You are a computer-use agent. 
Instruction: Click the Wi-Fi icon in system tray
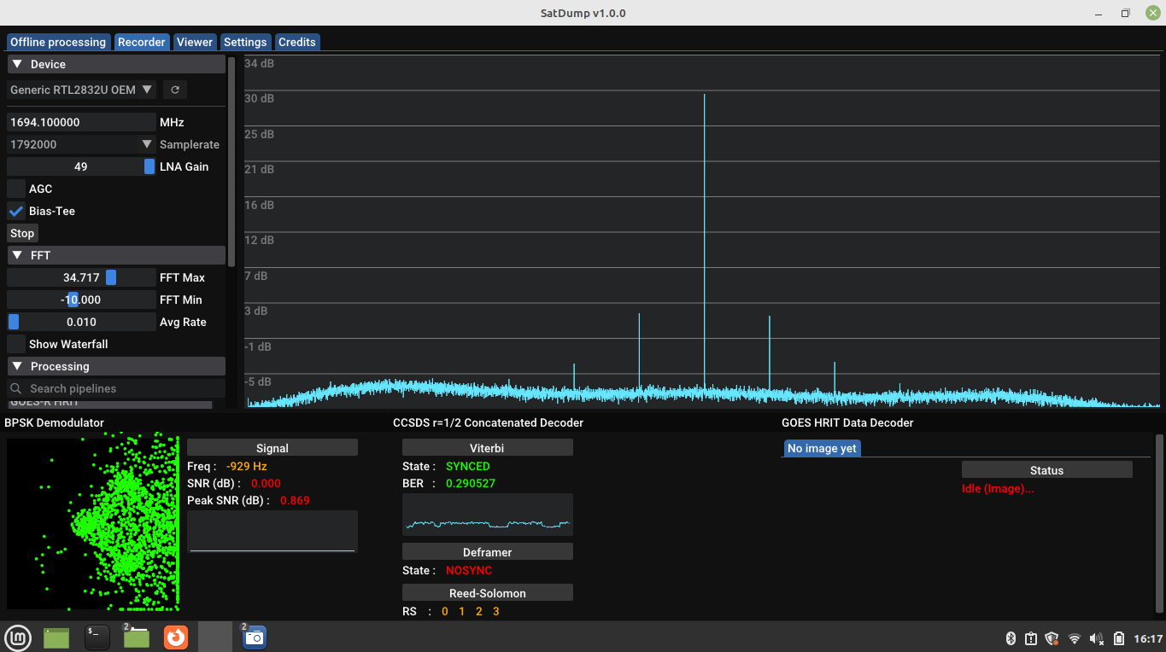[1074, 637]
